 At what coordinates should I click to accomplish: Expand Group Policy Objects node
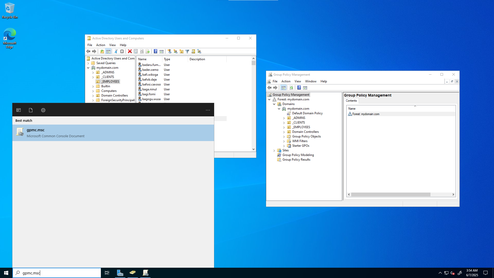coord(284,137)
